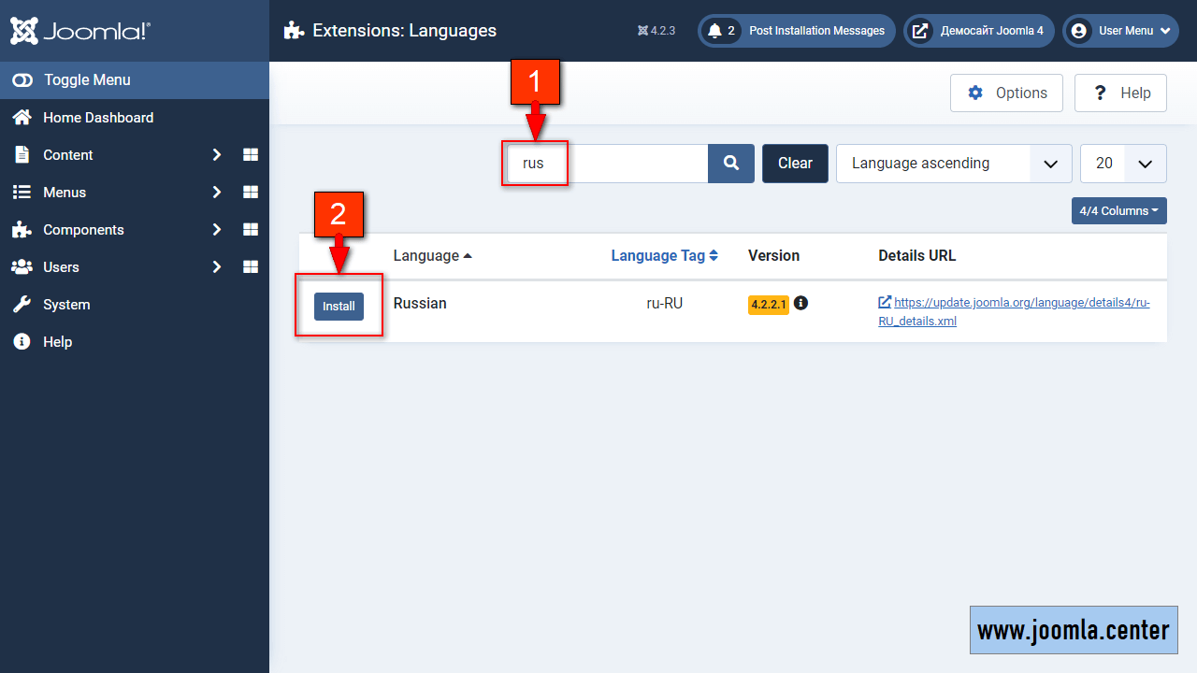Screen dimensions: 1197x673
Task: Expand the Menus submenu chevron
Action: (217, 193)
